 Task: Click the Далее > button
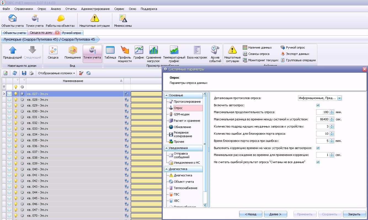pyautogui.click(x=275, y=214)
